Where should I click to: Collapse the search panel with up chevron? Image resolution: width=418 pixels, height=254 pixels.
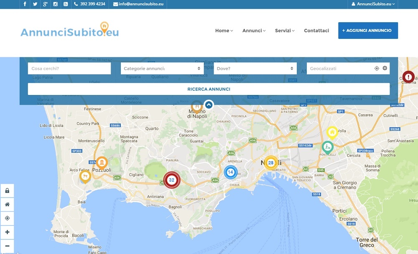(209, 105)
